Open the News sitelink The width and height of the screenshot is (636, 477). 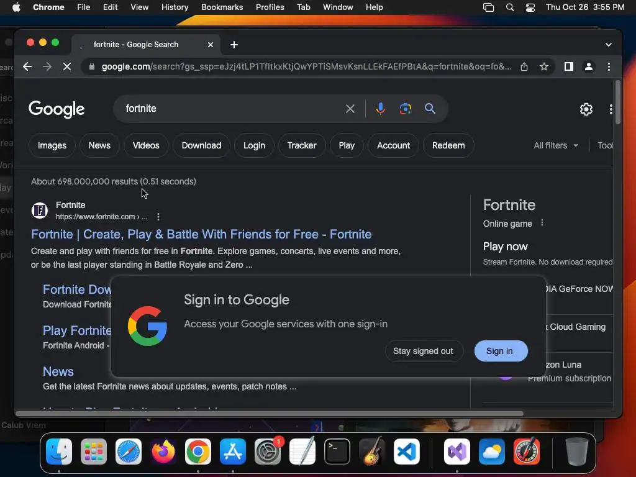tap(58, 371)
